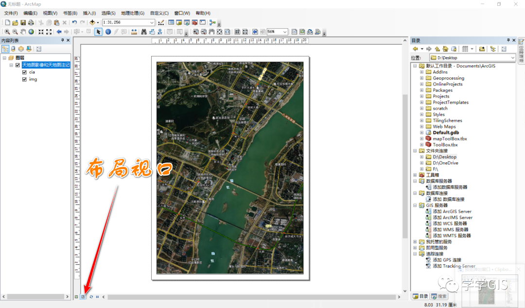Click the catalog Go To Home icon
Screen dimensions: 525x308
(x=445, y=49)
